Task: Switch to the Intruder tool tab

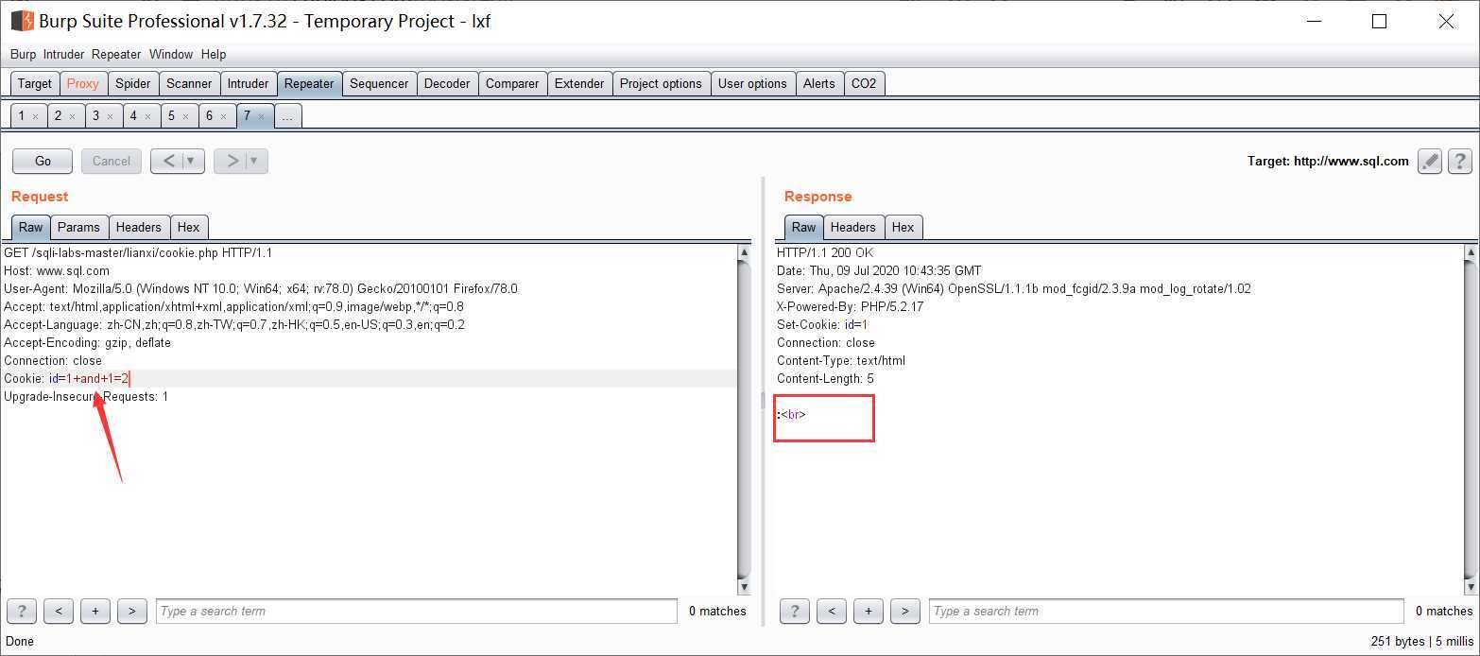Action: (x=249, y=83)
